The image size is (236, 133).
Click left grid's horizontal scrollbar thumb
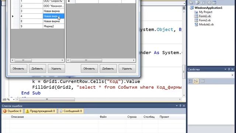click(x=23, y=60)
